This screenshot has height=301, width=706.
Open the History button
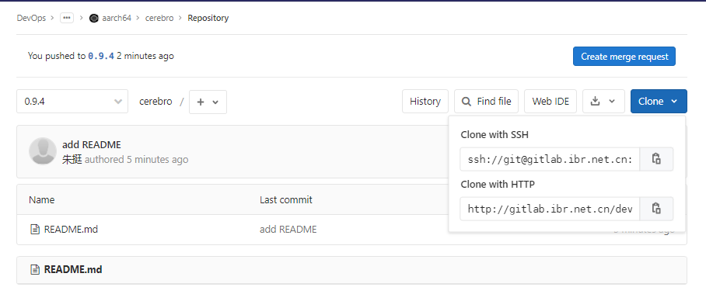tap(425, 101)
